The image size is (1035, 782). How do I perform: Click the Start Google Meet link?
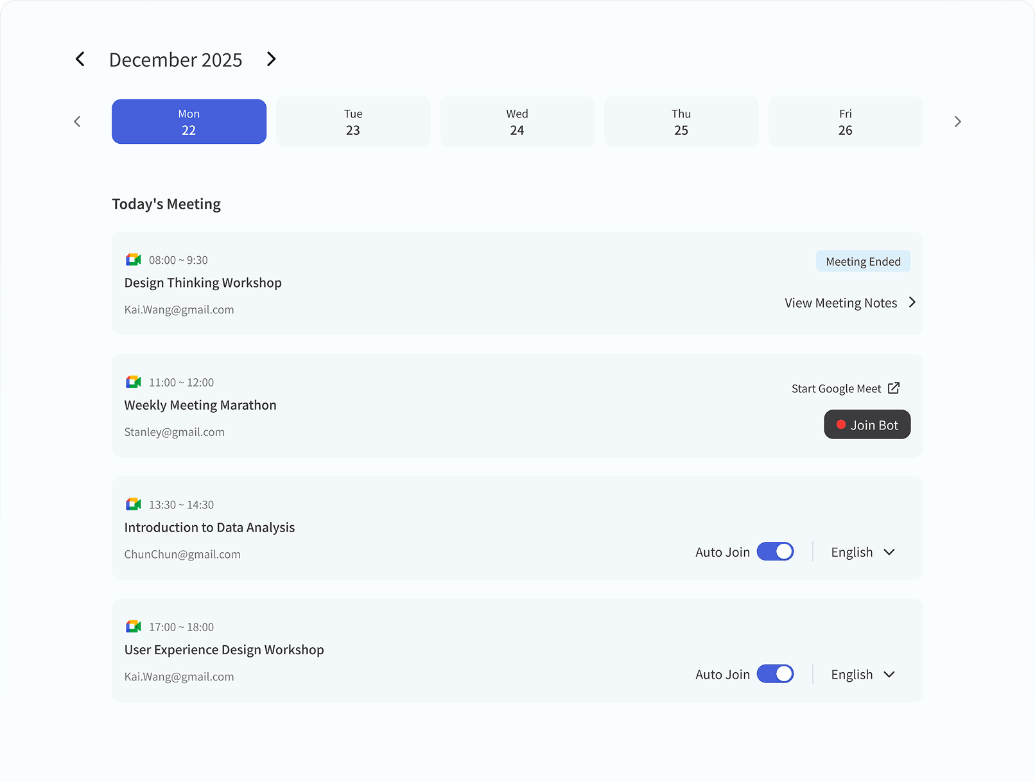(x=836, y=388)
